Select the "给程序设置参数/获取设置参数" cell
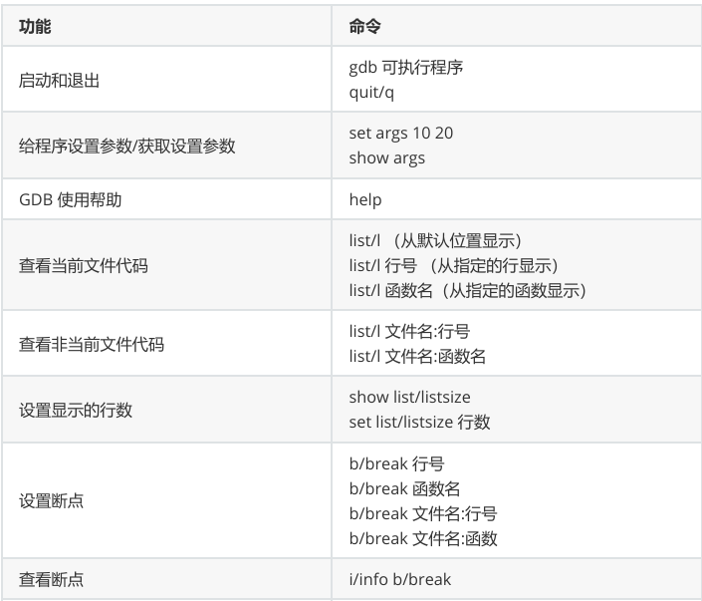 pos(126,146)
